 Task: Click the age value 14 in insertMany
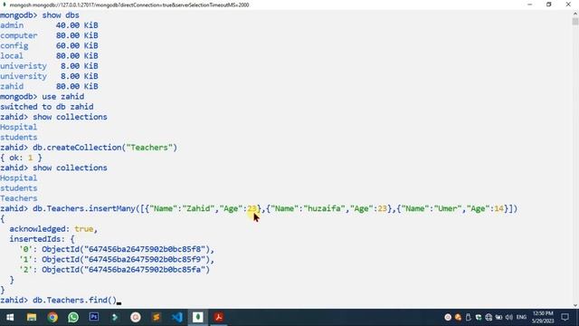[498, 209]
